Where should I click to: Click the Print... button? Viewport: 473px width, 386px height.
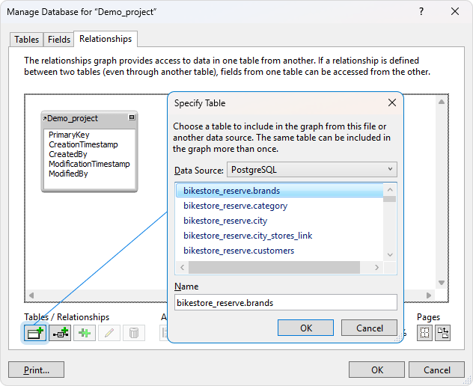point(36,370)
